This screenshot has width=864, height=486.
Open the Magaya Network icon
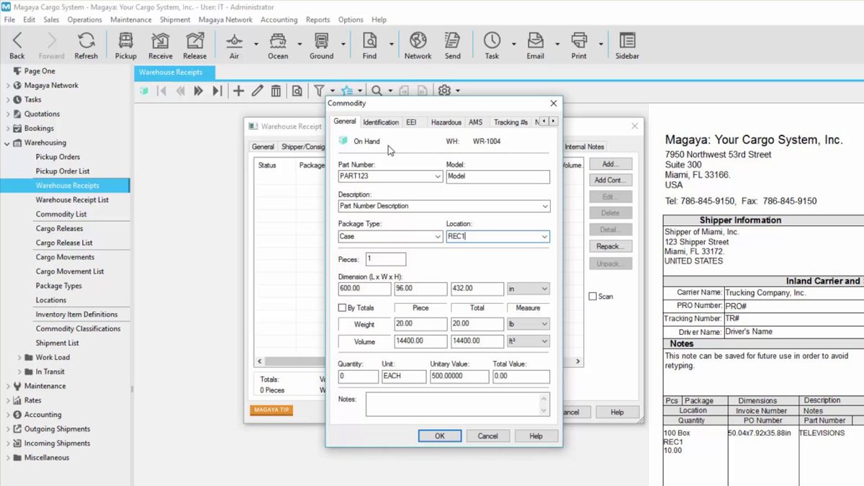coord(418,45)
